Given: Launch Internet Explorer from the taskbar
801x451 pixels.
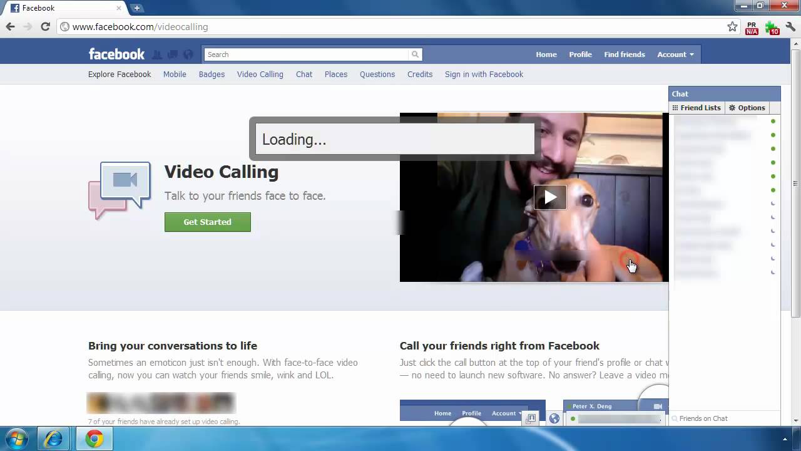Looking at the screenshot, I should pos(54,438).
